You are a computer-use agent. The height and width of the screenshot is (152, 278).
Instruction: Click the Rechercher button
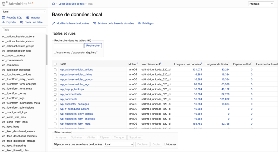(93, 46)
